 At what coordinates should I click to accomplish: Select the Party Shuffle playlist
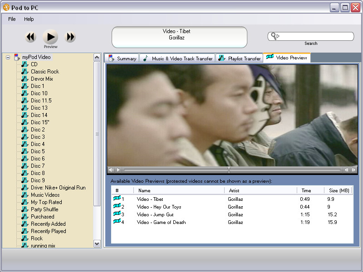[x=44, y=209]
